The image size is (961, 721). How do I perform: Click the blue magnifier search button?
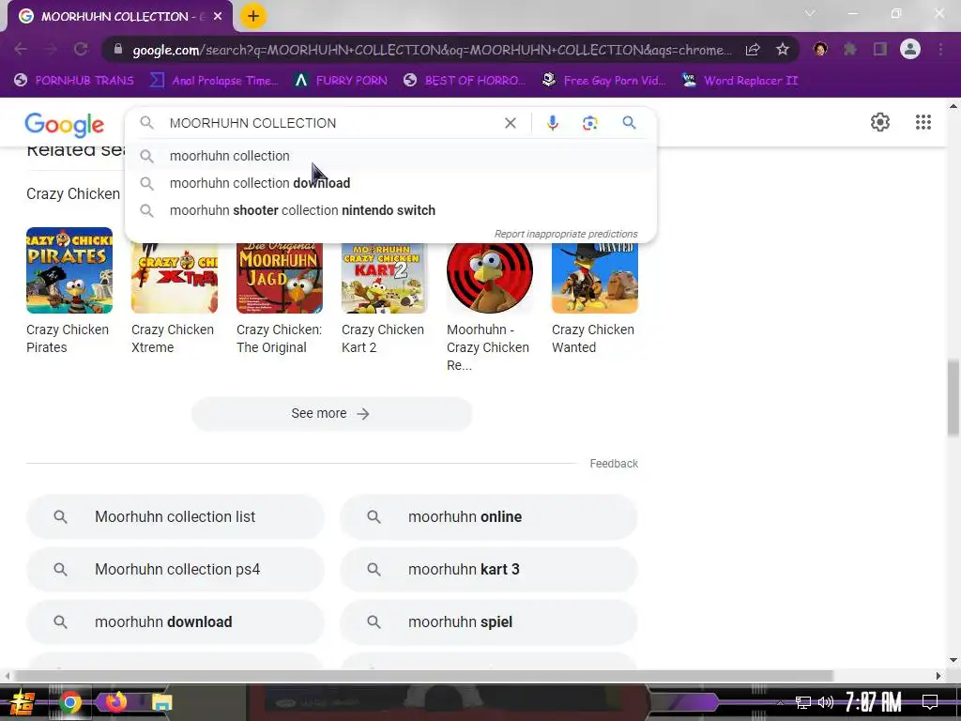629,123
